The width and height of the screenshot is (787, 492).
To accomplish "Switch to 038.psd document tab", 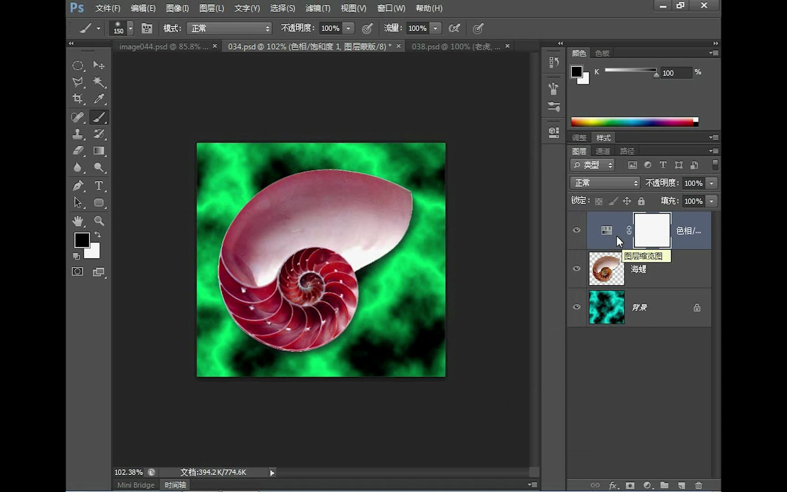I will coord(456,46).
